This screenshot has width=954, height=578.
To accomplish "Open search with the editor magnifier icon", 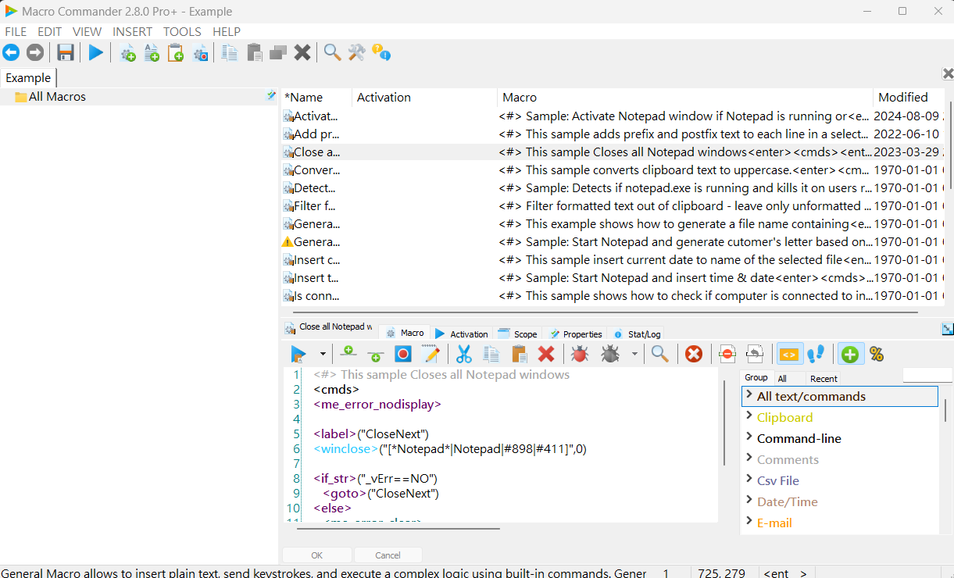I will 660,354.
